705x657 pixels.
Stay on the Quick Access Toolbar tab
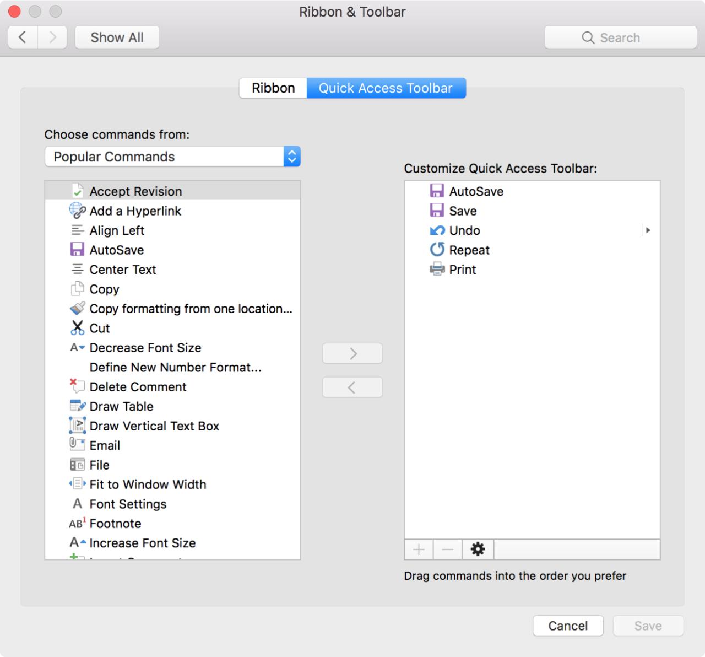(x=386, y=88)
